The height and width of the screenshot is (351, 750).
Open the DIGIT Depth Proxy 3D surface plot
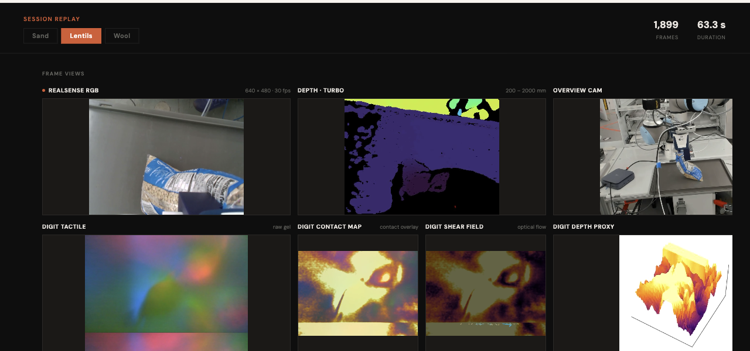click(x=676, y=293)
